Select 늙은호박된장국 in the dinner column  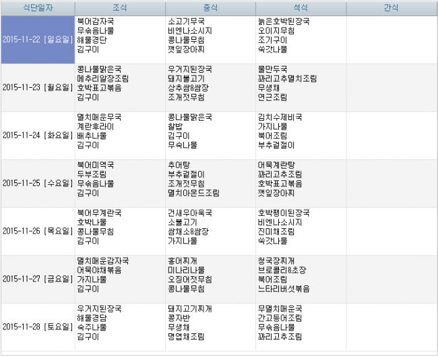click(x=284, y=22)
